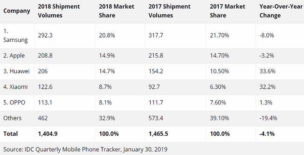Viewport: 304px width, 155px height.
Task: Click Apple's -3.2% change cell
Action: coord(267,56)
